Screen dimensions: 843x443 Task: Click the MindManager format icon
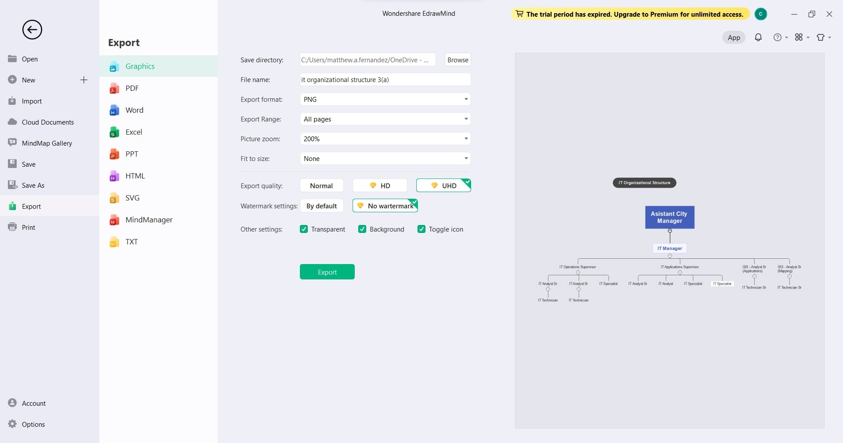(114, 220)
